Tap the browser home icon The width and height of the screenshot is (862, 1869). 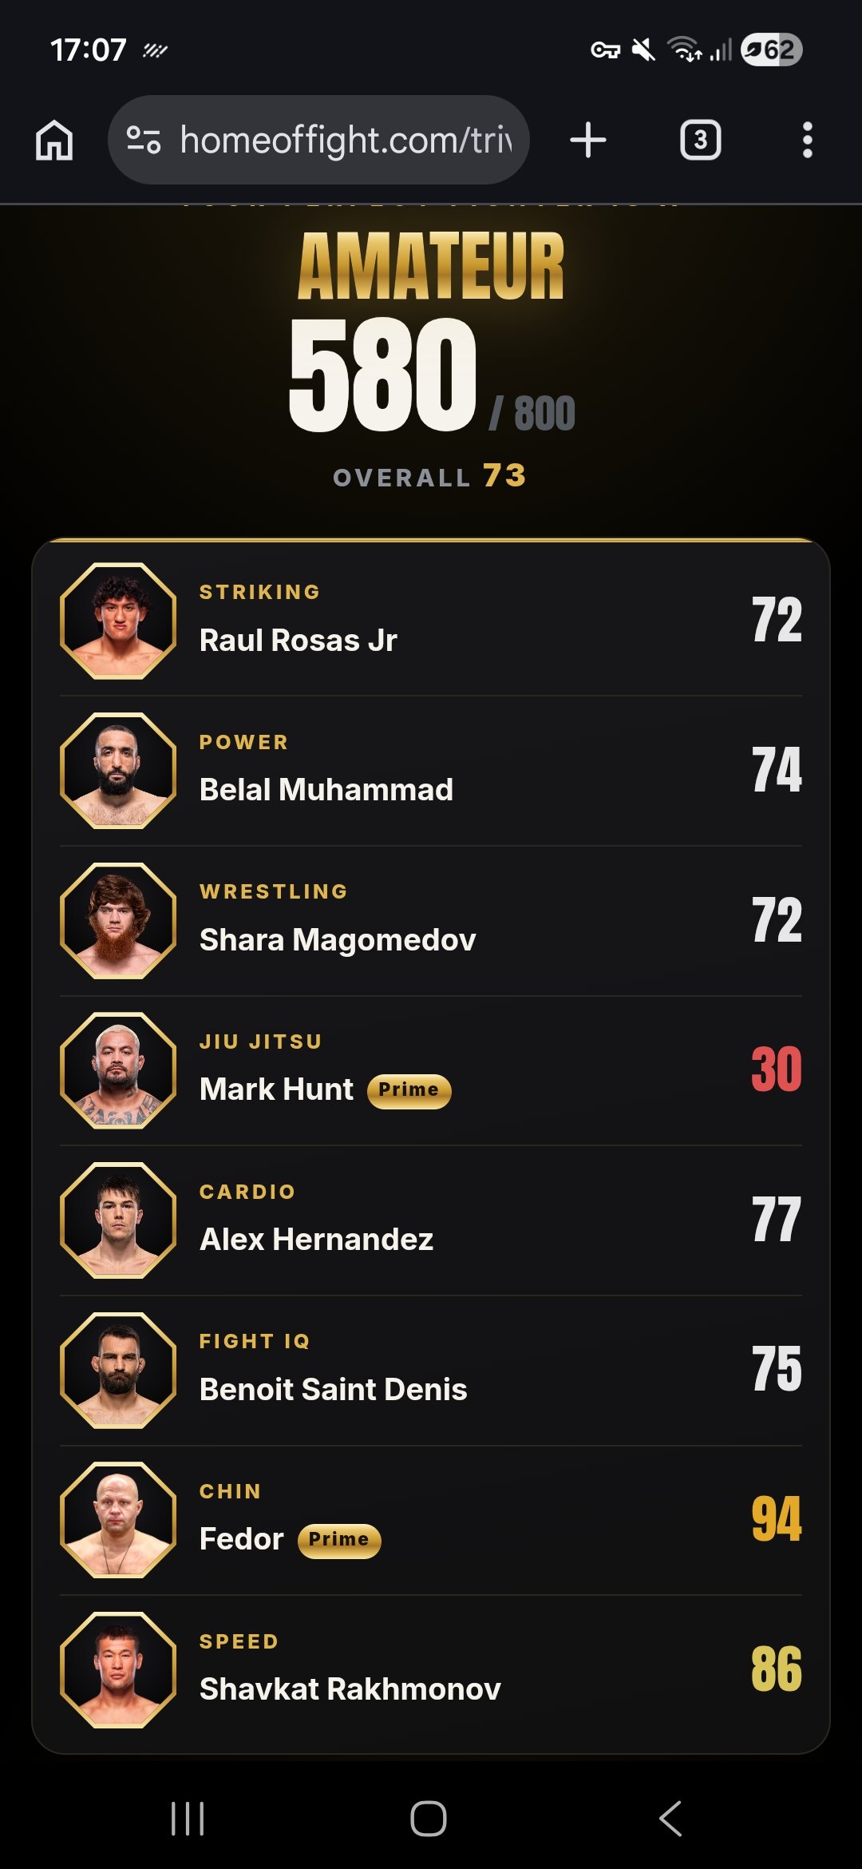[54, 141]
